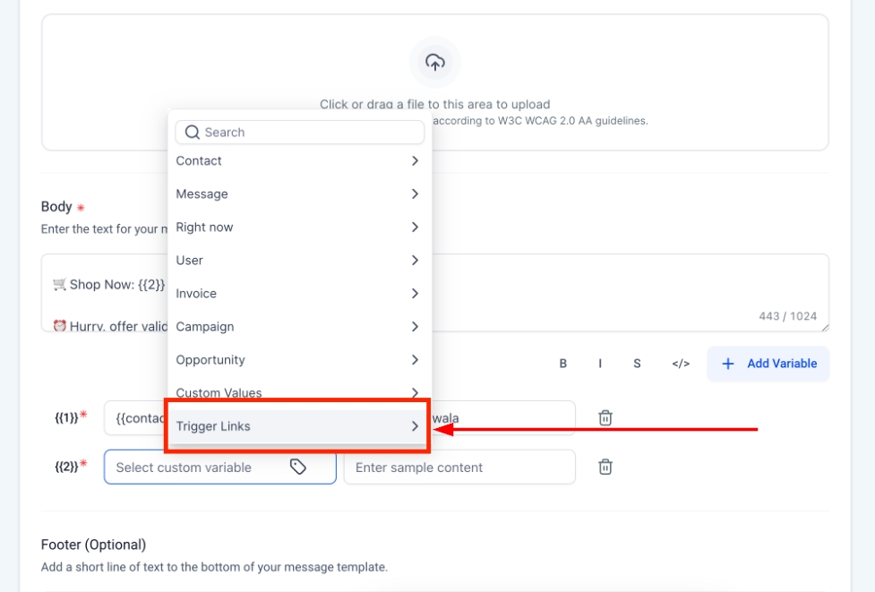Click the upload cloud icon
Image resolution: width=875 pixels, height=592 pixels.
coord(434,62)
